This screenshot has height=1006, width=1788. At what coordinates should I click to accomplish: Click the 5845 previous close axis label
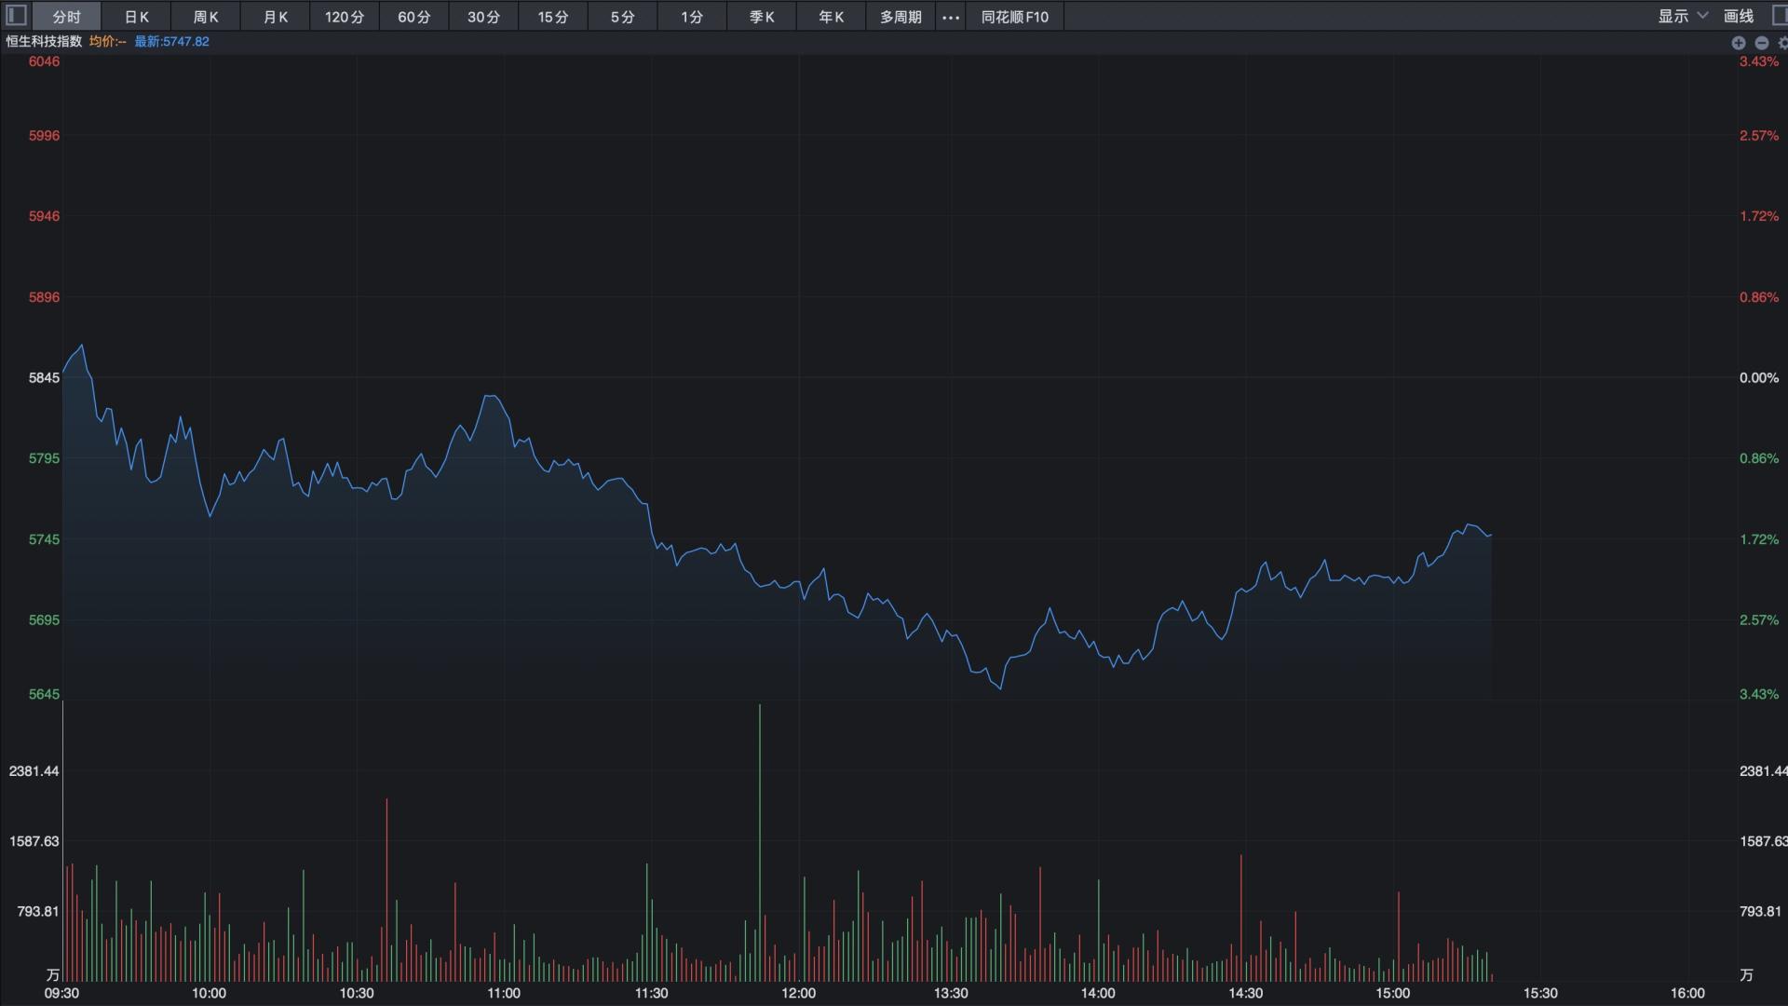(x=44, y=377)
